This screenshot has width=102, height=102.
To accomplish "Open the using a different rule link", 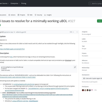I will coord(20,101).
